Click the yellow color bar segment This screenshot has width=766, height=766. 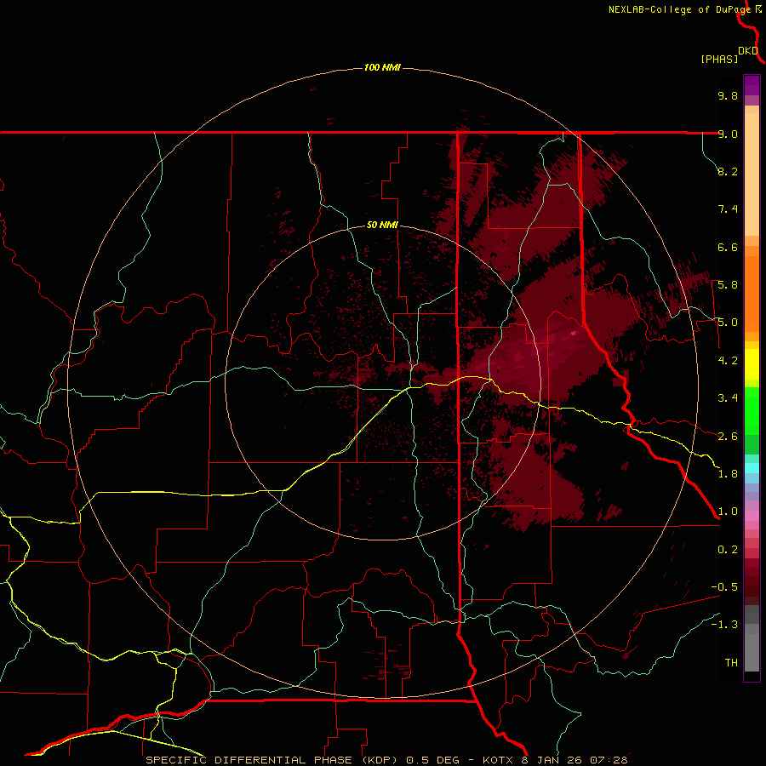click(752, 364)
